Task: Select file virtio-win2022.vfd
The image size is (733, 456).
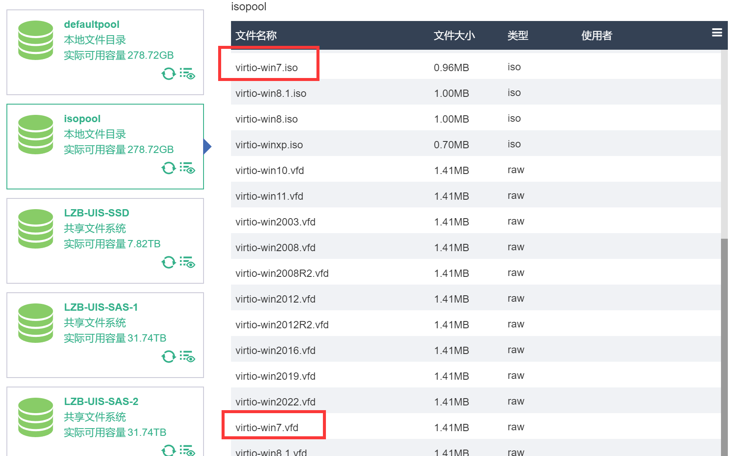Action: coord(275,402)
